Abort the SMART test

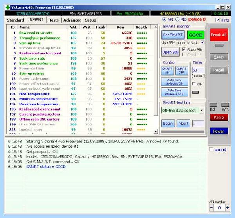[x=183, y=124]
